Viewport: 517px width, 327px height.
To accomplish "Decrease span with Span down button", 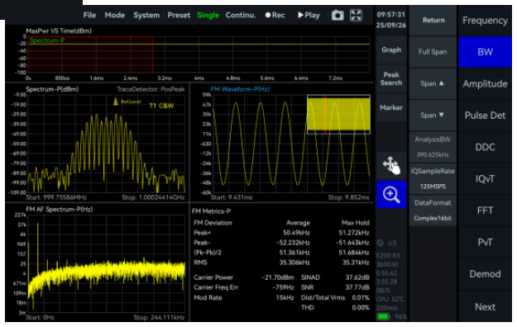I will [433, 116].
